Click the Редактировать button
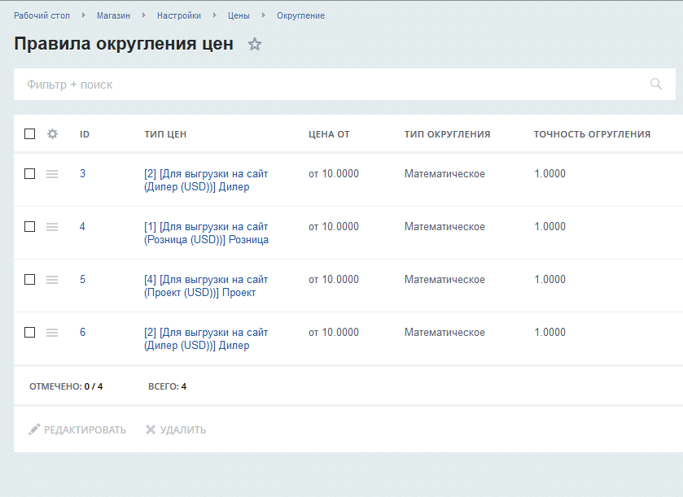The image size is (683, 497). pyautogui.click(x=77, y=429)
